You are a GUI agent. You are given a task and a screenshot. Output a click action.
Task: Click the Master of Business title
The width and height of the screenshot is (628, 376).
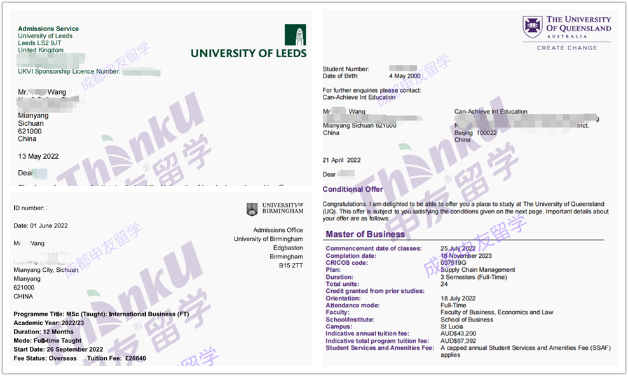365,234
